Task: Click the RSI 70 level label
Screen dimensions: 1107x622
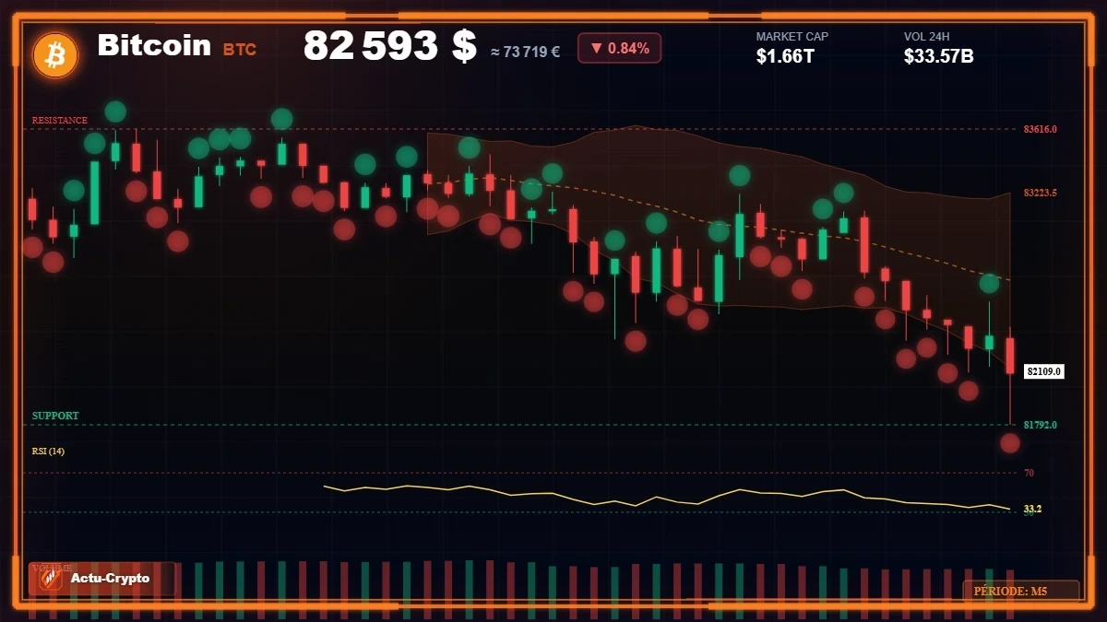Action: click(x=1029, y=473)
